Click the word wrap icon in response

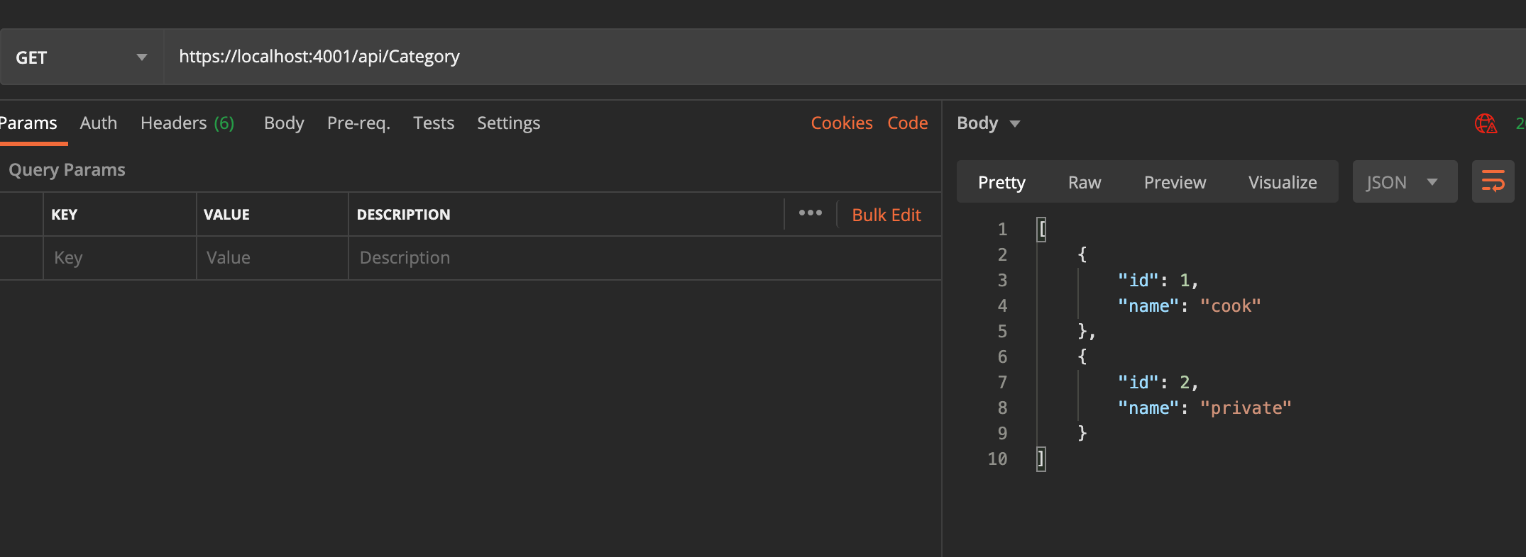tap(1493, 181)
